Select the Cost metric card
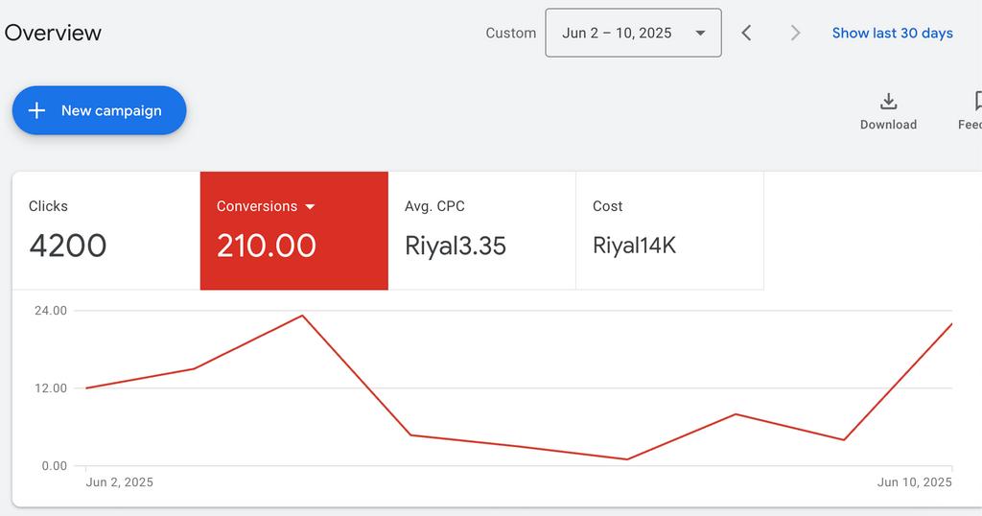Screen dimensions: 982x516 (x=669, y=230)
